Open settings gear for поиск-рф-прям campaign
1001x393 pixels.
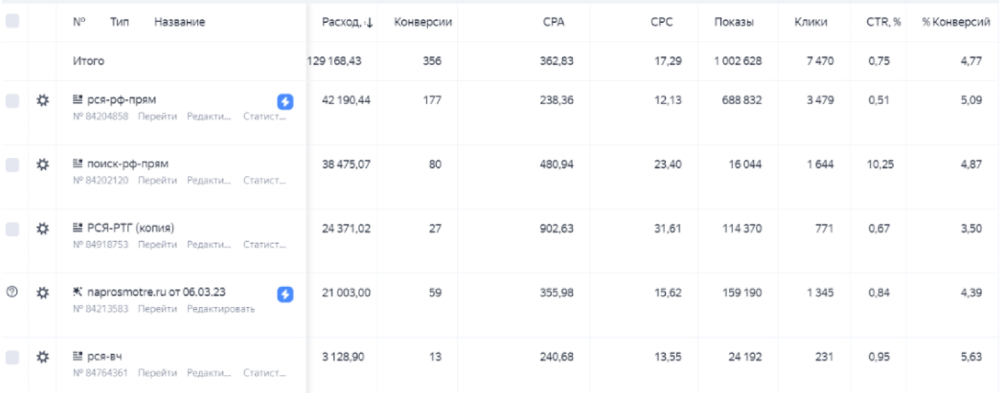tap(42, 165)
